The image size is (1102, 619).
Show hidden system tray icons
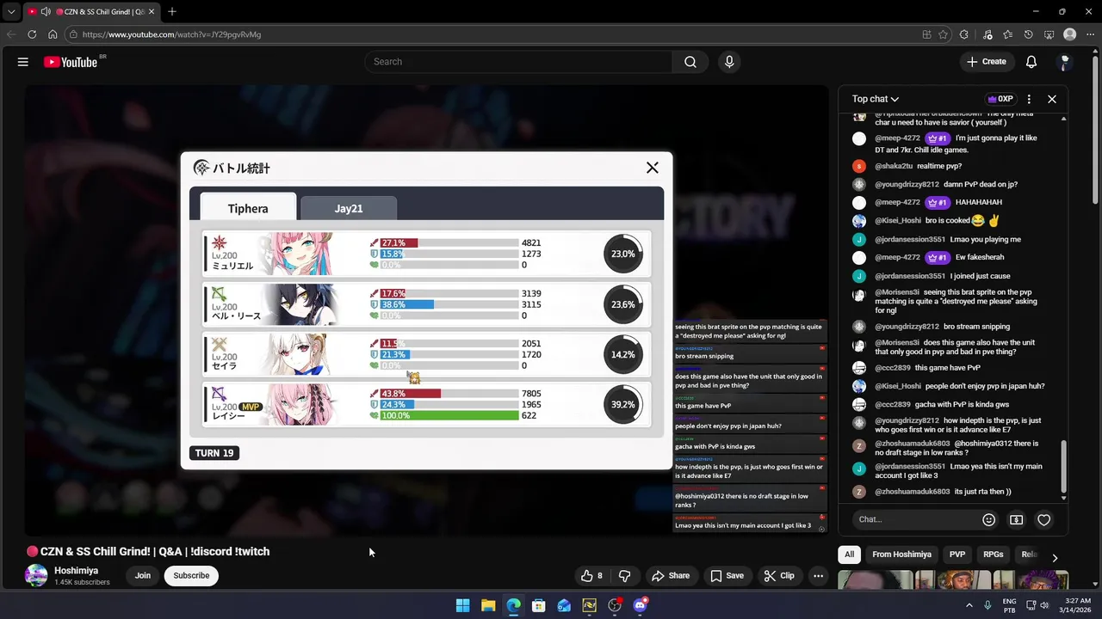pyautogui.click(x=969, y=605)
